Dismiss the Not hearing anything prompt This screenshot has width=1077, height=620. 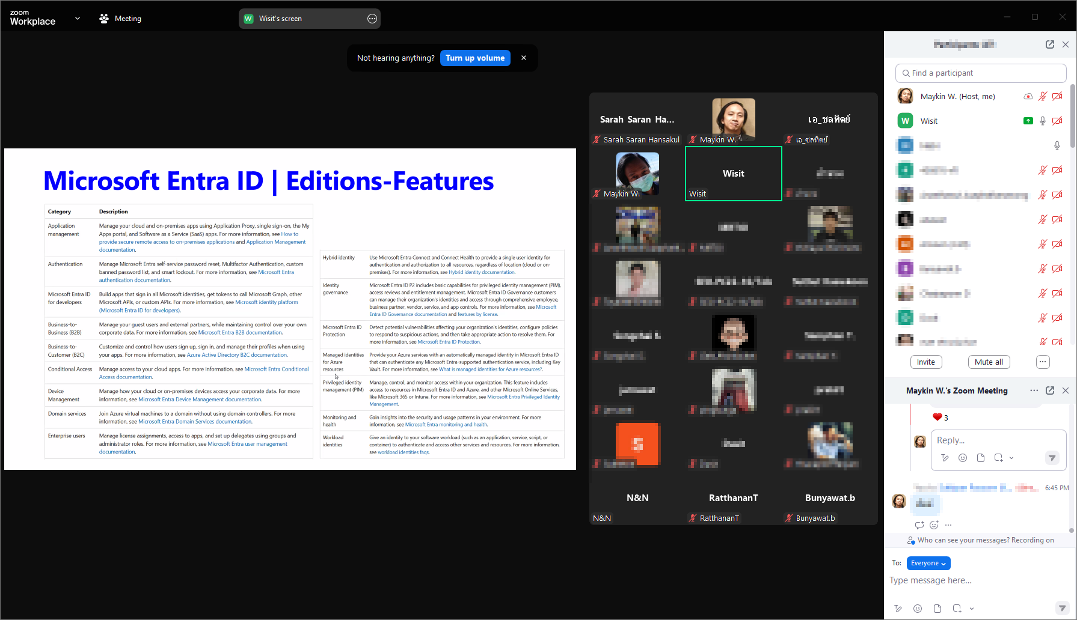tap(524, 58)
